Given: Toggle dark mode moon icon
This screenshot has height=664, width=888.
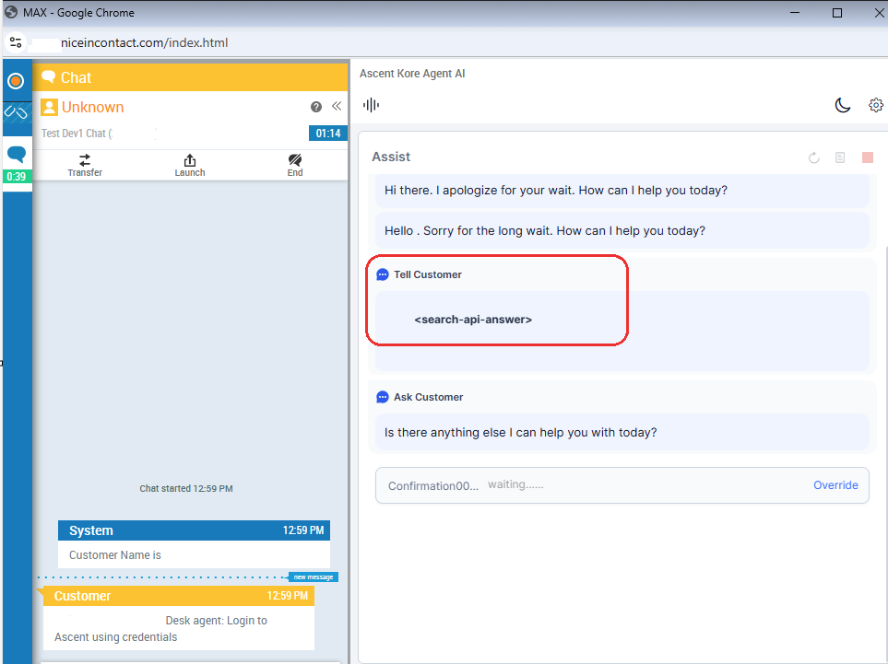Looking at the screenshot, I should pos(843,105).
